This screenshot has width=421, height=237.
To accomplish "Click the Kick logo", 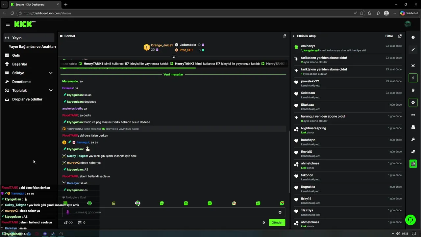I will 25,24.
